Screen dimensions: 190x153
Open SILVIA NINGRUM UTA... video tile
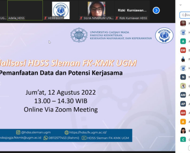pos(96,10)
